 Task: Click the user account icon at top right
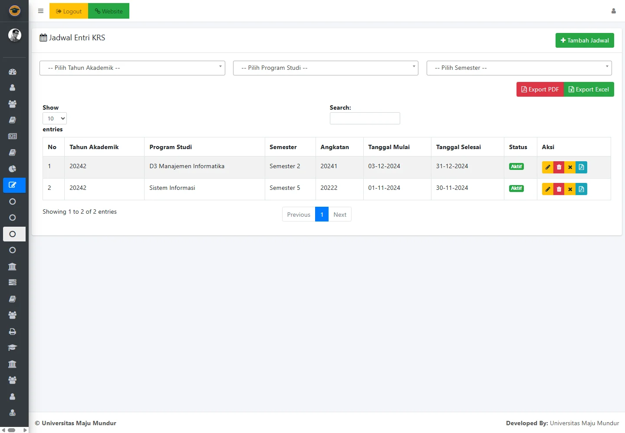[x=613, y=11]
